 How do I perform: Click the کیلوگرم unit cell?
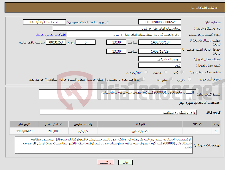(83, 131)
